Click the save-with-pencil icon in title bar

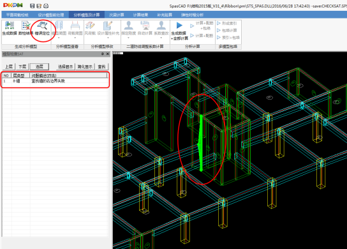pyautogui.click(x=39, y=6)
